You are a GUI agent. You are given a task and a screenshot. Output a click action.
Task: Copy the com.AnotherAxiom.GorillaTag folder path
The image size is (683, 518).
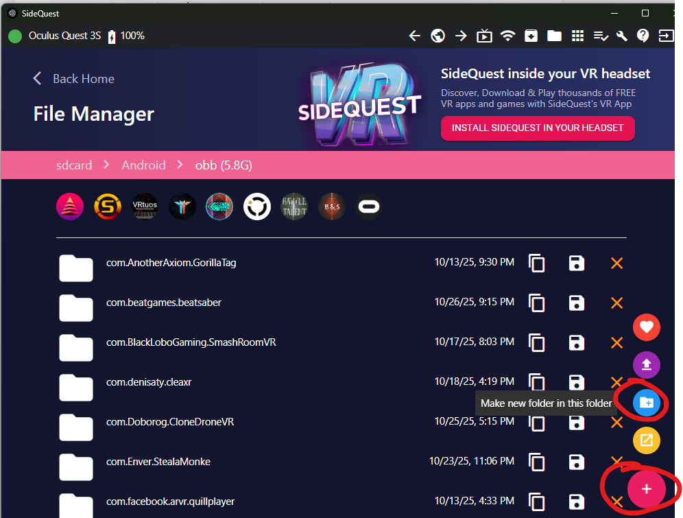coord(537,263)
